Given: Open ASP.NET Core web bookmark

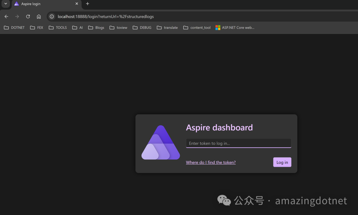Looking at the screenshot, I should 235,27.
